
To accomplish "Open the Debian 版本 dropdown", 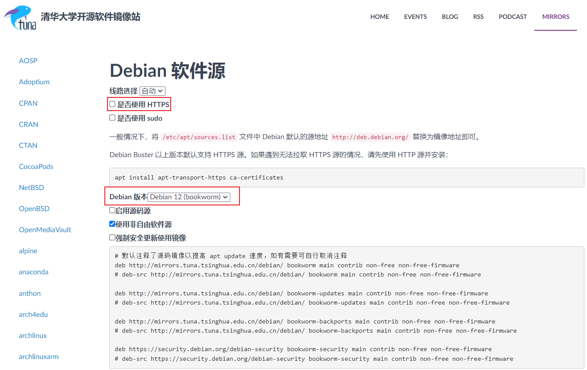I will point(189,197).
